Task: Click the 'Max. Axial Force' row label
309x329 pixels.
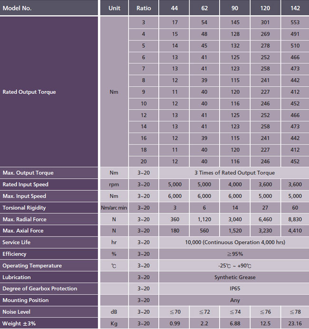Action: coord(49,231)
